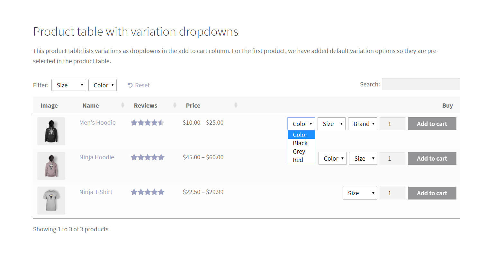Expand Ninja T-Shirt Size dropdown

click(360, 193)
